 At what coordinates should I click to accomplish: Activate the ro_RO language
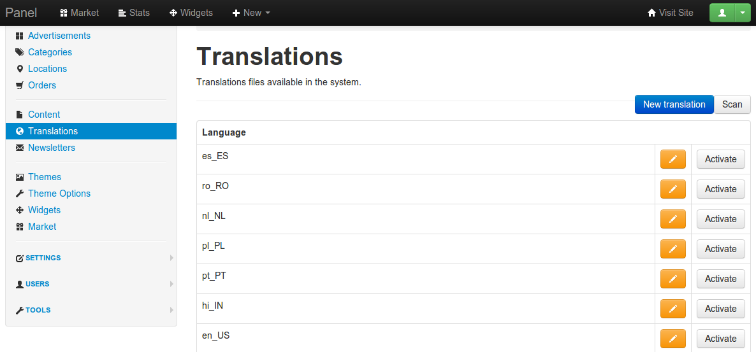click(x=720, y=189)
